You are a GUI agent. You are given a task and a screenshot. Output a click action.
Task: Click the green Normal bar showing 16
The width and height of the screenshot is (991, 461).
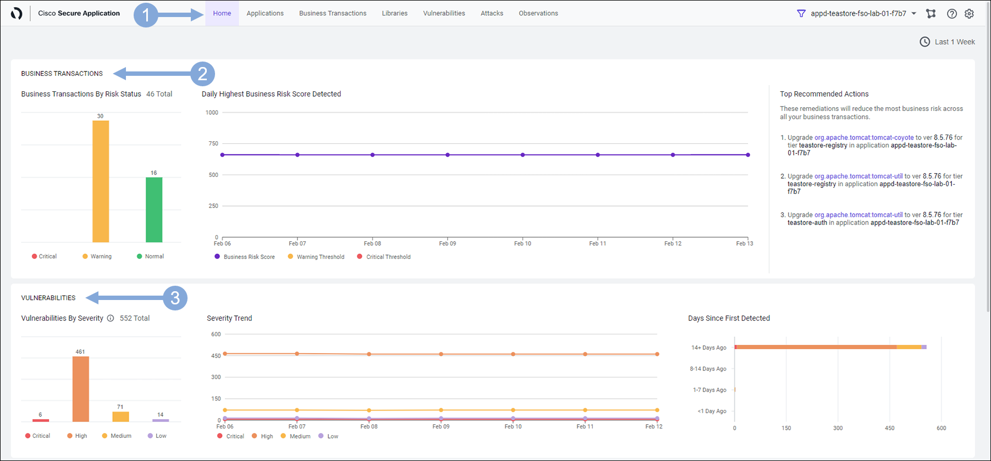point(154,209)
